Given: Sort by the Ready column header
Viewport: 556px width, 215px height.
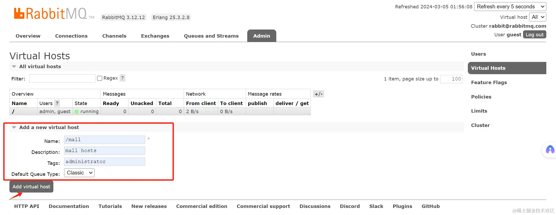Looking at the screenshot, I should coord(111,103).
